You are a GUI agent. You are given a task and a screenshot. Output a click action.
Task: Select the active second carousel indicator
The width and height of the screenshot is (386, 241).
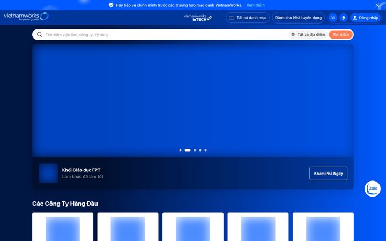click(188, 150)
